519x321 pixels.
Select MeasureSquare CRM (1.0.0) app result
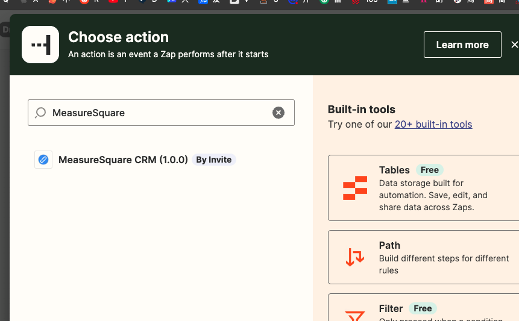(135, 160)
